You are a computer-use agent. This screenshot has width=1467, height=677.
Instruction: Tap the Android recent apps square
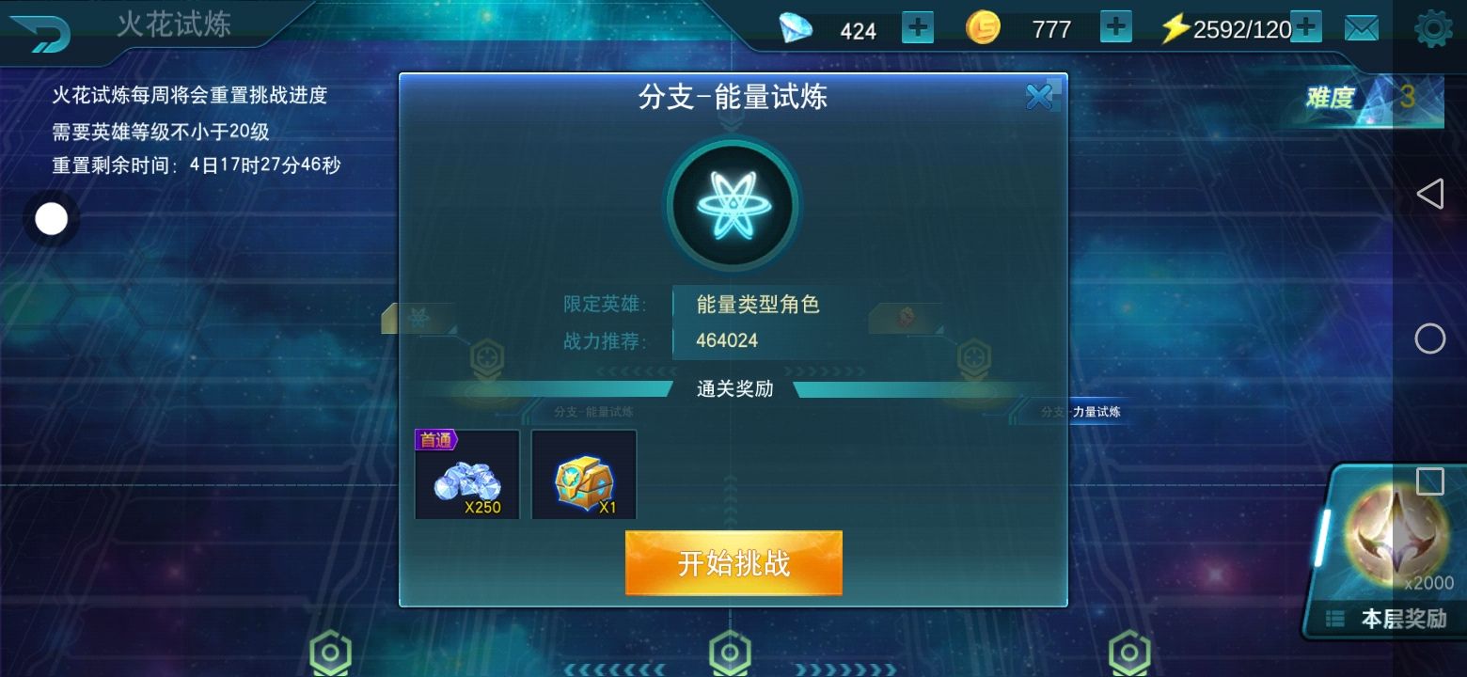(1430, 481)
